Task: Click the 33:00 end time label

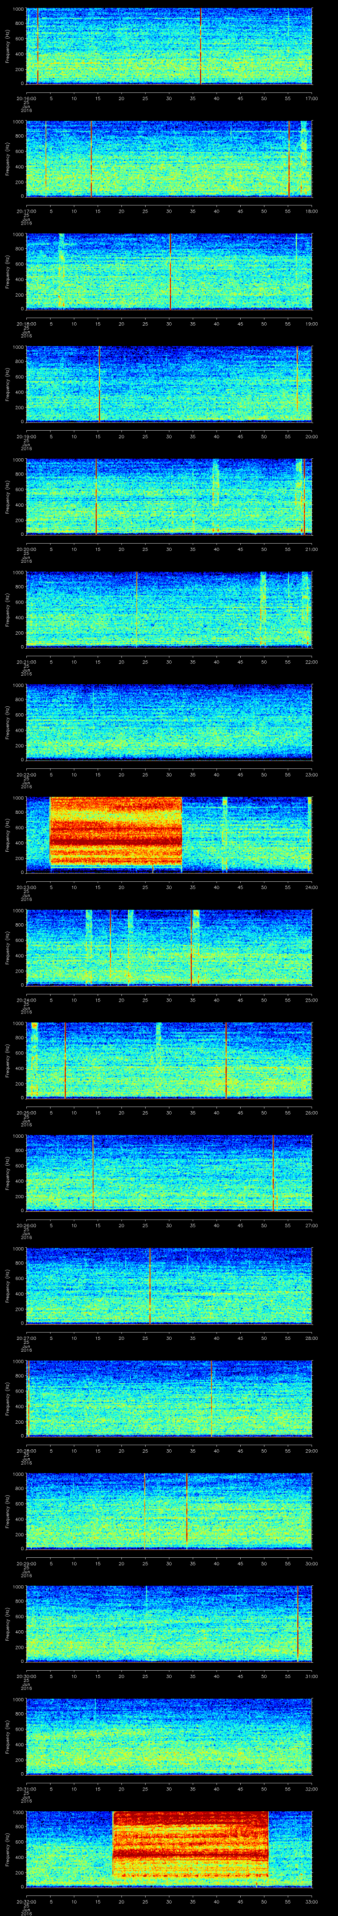Action: coord(311,1901)
